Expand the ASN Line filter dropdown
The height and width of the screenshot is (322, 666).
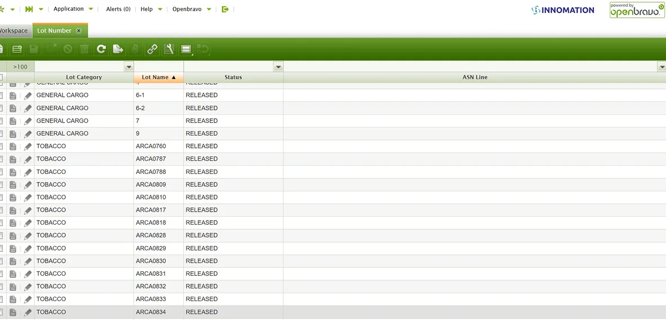pos(661,67)
